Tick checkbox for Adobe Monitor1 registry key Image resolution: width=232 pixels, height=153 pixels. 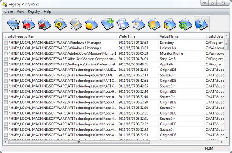[6, 53]
